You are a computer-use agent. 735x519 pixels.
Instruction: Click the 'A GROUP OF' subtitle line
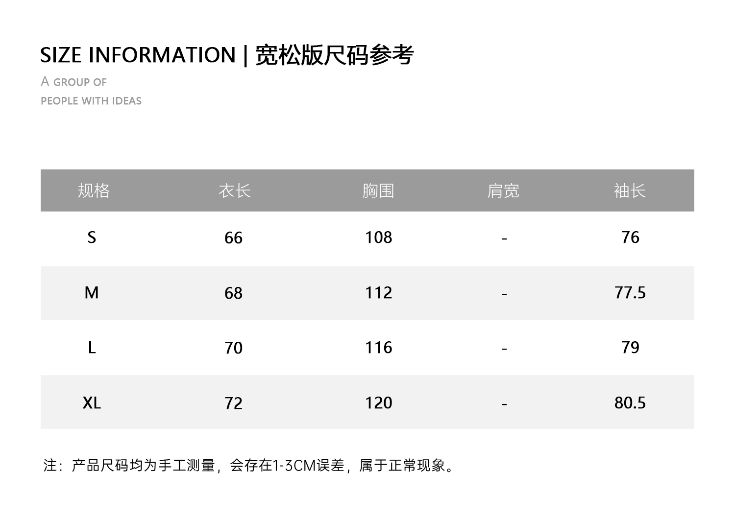[74, 82]
